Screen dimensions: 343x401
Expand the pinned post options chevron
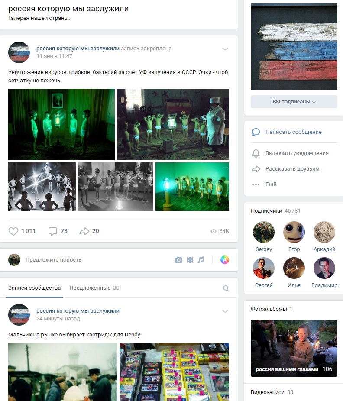[225, 49]
